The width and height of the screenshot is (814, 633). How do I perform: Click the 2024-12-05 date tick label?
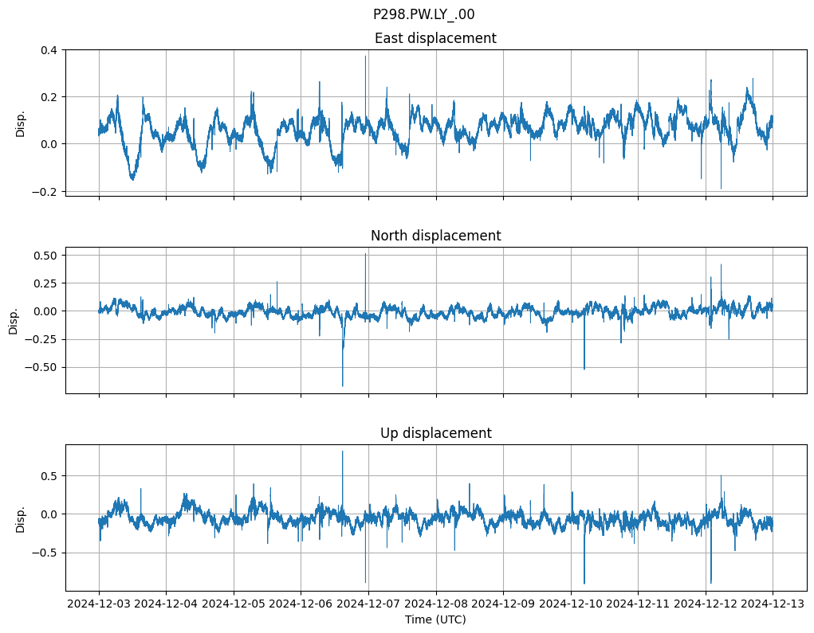[x=234, y=604]
